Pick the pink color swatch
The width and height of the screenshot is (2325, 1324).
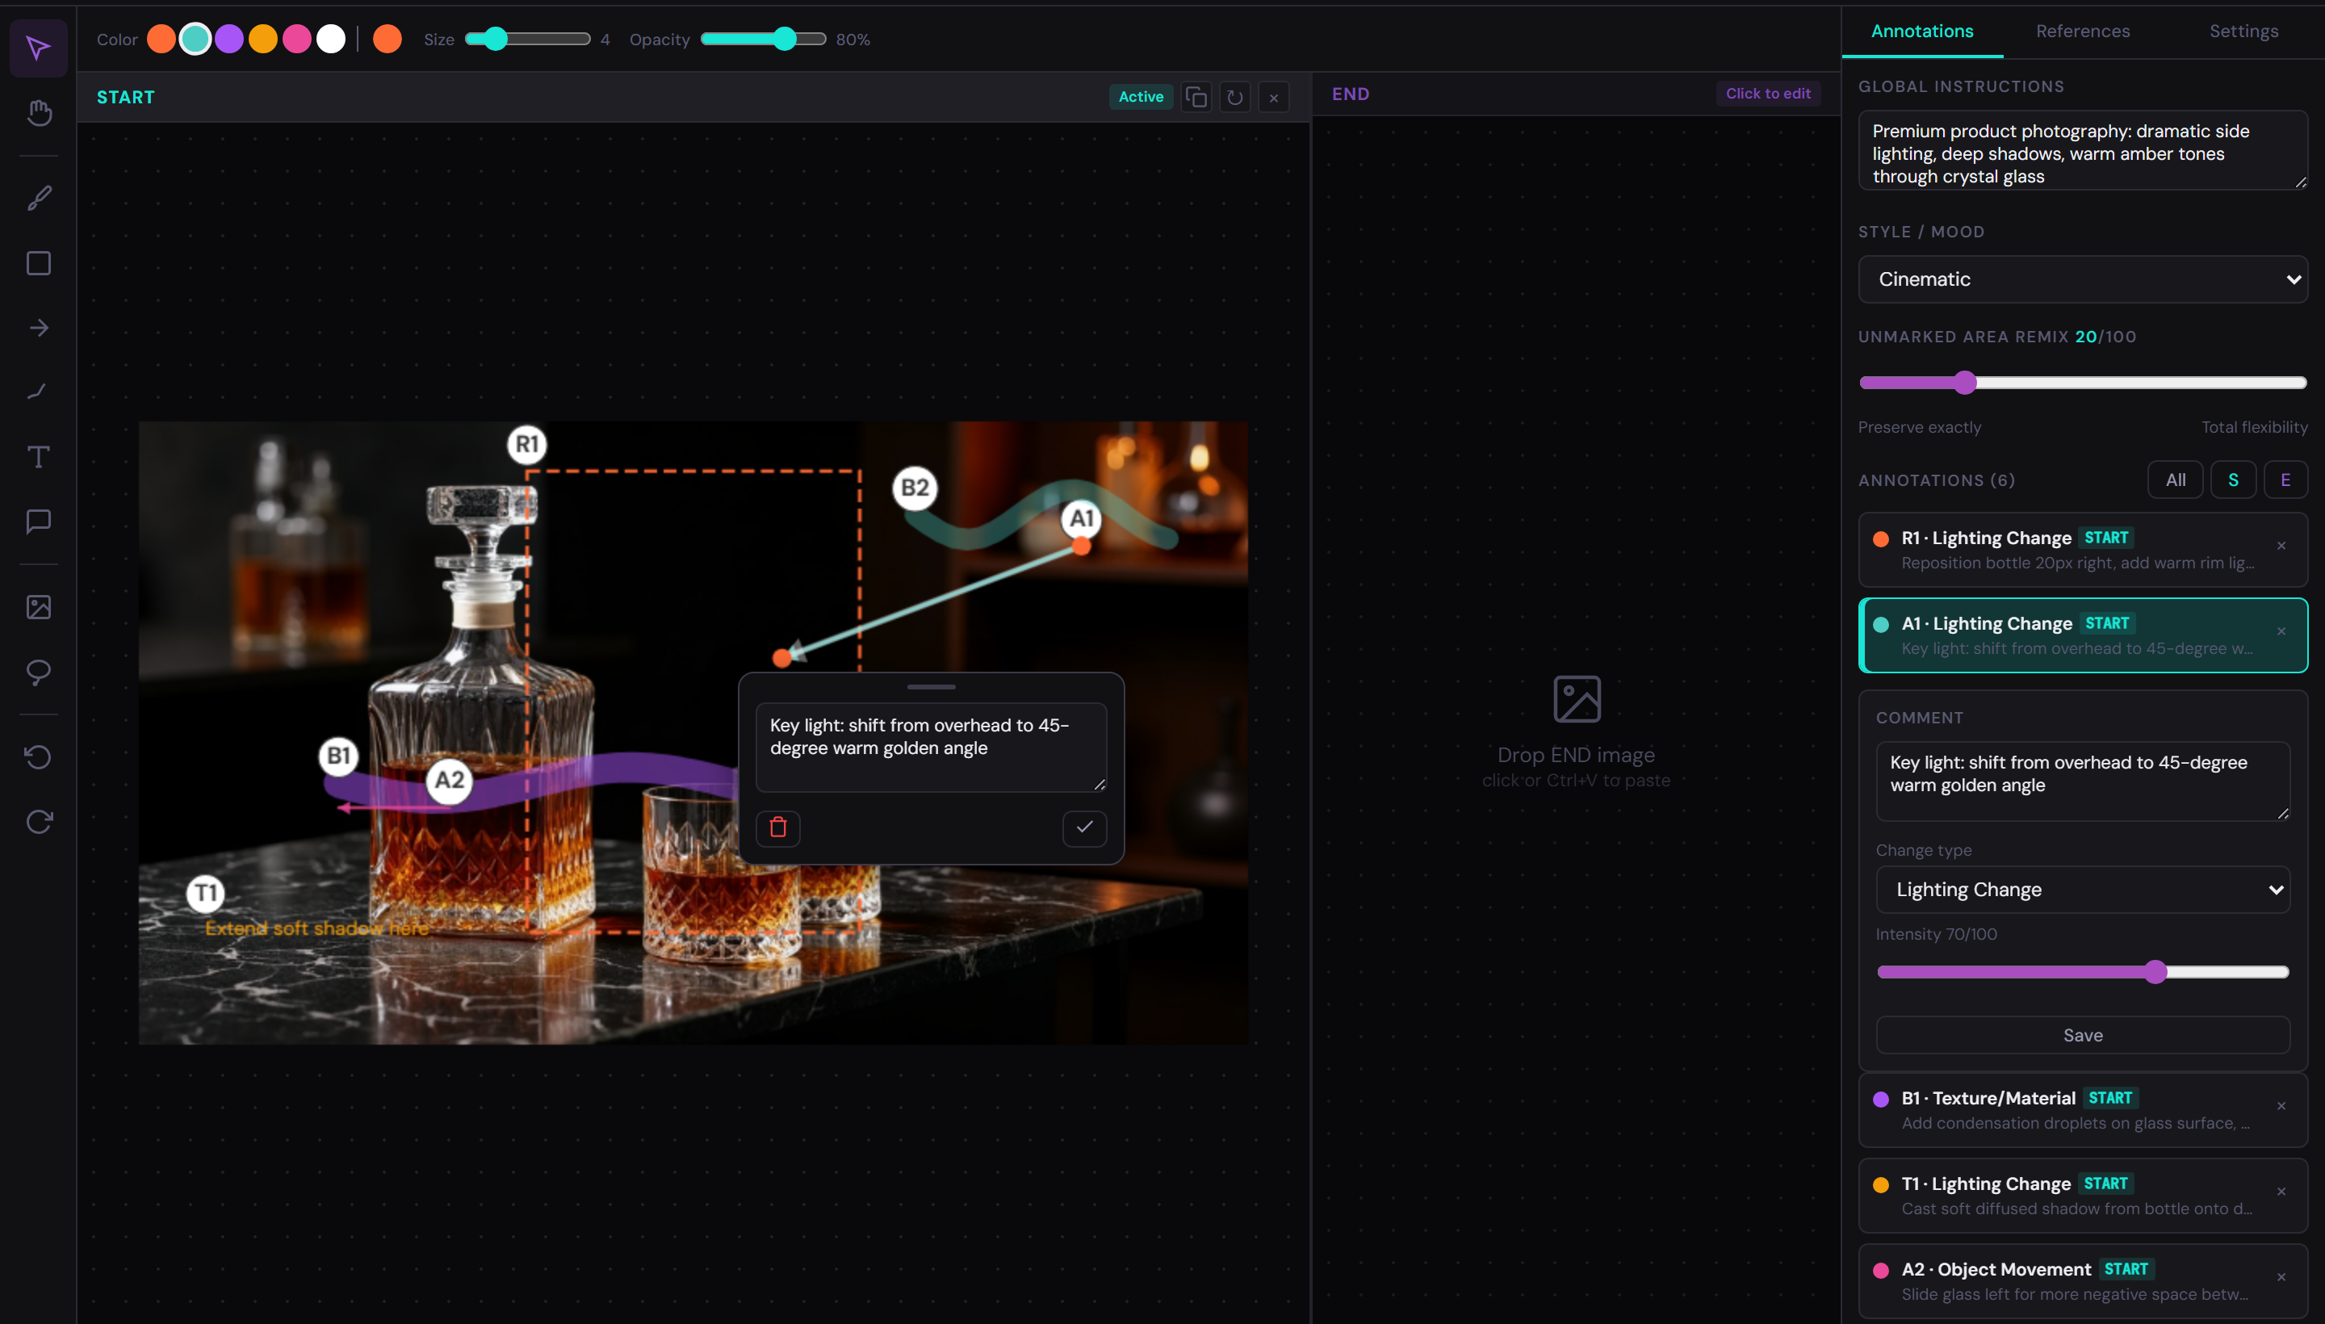pyautogui.click(x=296, y=39)
